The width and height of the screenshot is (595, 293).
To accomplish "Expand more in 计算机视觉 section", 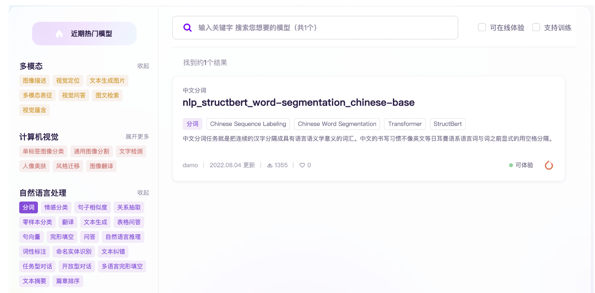I will coord(137,137).
